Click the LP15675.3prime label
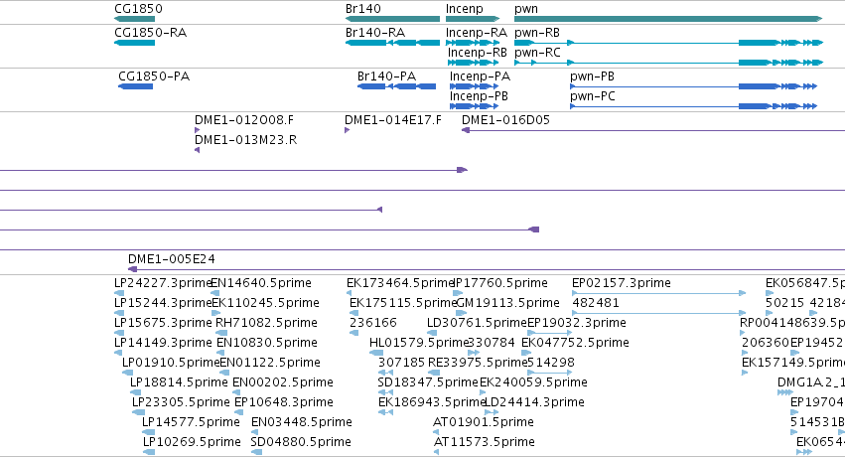The height and width of the screenshot is (457, 845). coord(163,323)
